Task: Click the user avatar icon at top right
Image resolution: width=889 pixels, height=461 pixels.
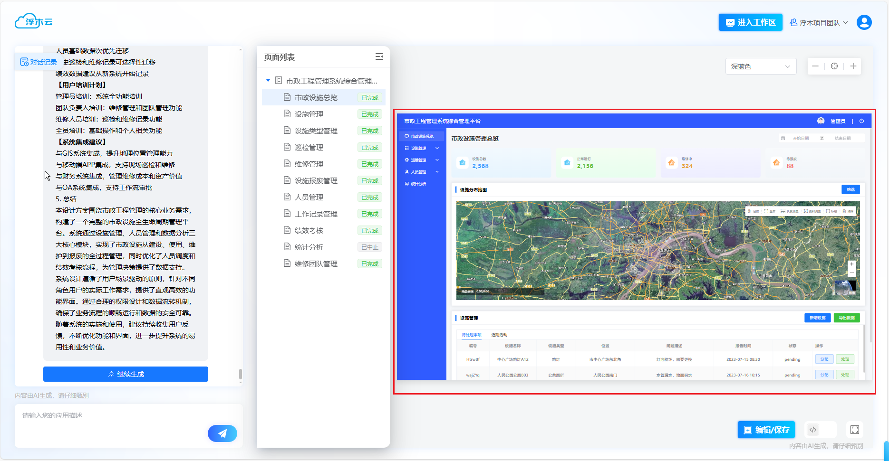Action: pyautogui.click(x=864, y=22)
